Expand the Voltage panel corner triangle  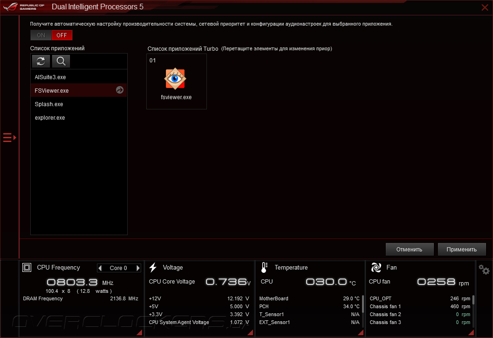(x=250, y=333)
